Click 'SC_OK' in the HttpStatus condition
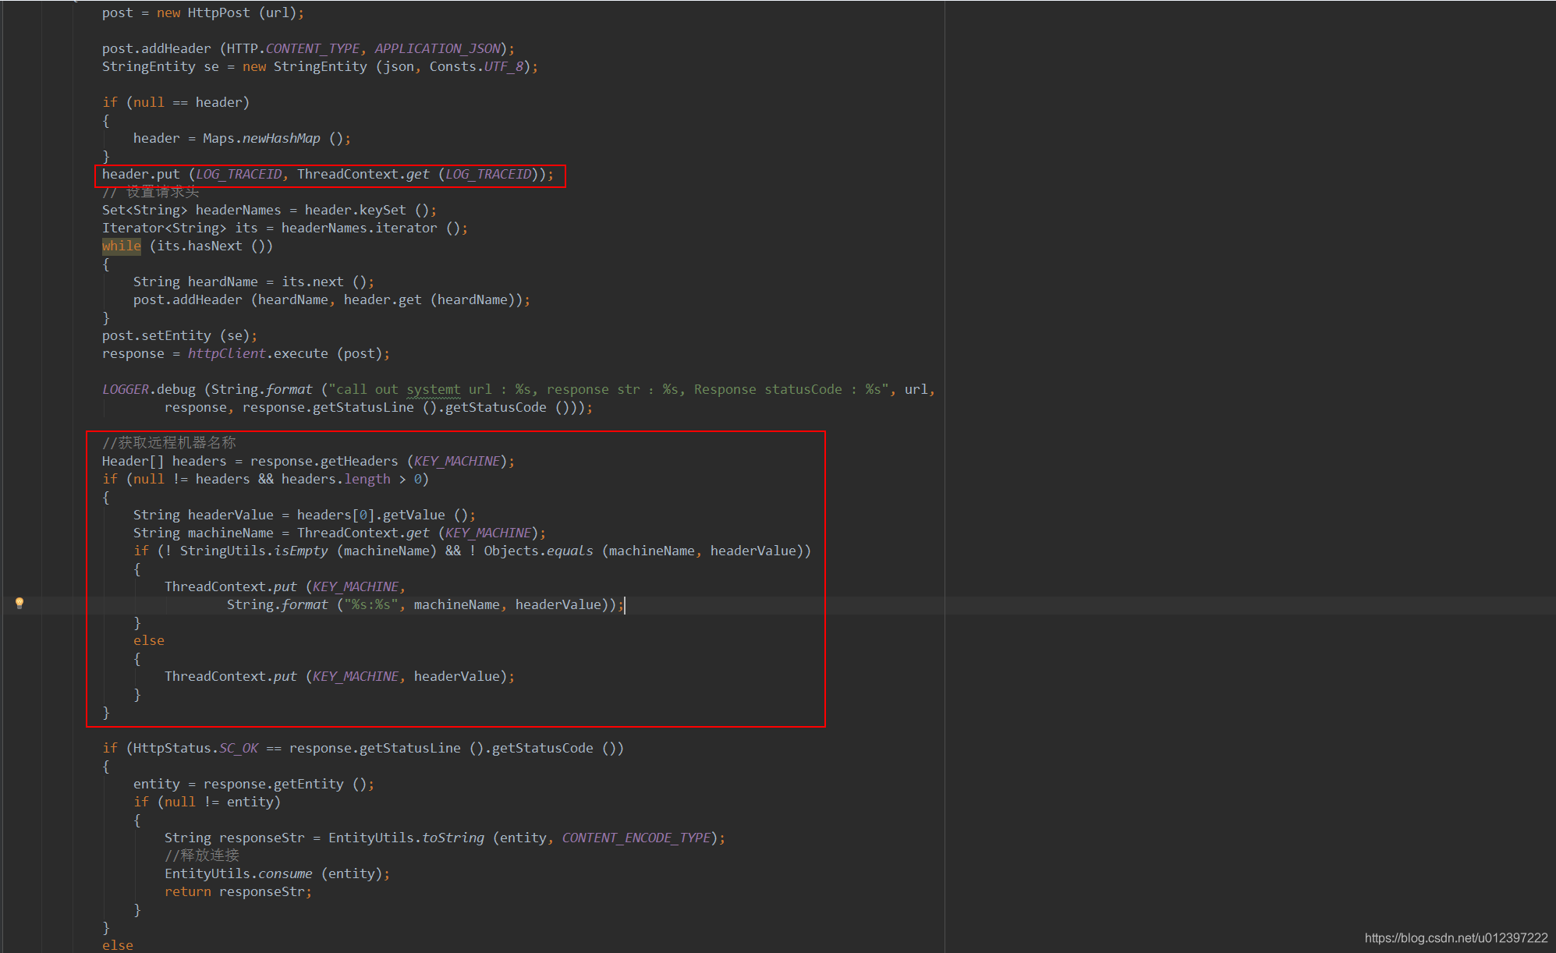This screenshot has height=953, width=1556. tap(239, 748)
